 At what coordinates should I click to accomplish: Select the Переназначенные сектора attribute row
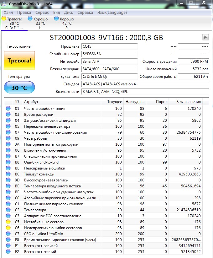tap(103, 126)
